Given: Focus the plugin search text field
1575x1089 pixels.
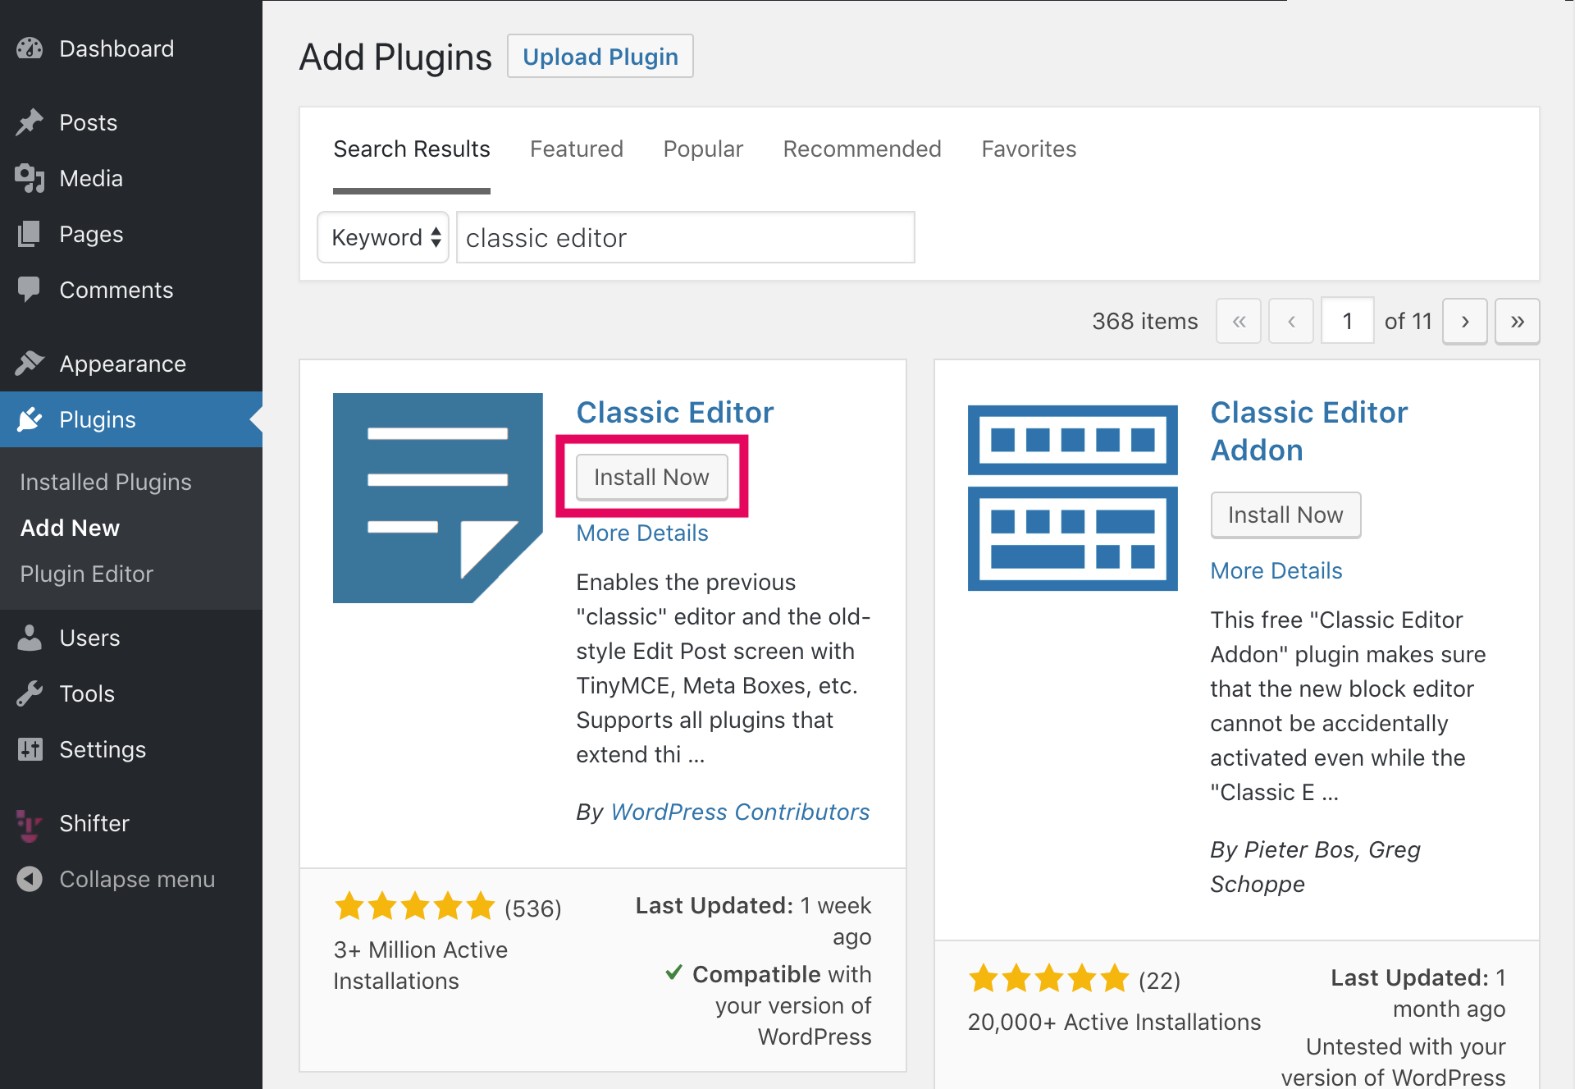Looking at the screenshot, I should pos(686,237).
